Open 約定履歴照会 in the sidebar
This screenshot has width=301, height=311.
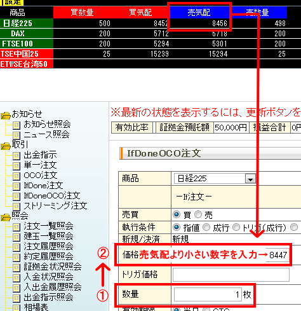pos(48,256)
